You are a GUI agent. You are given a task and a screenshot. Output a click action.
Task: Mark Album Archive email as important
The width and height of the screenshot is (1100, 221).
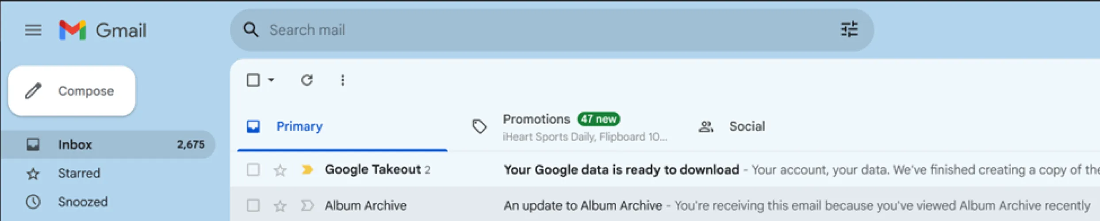point(307,206)
